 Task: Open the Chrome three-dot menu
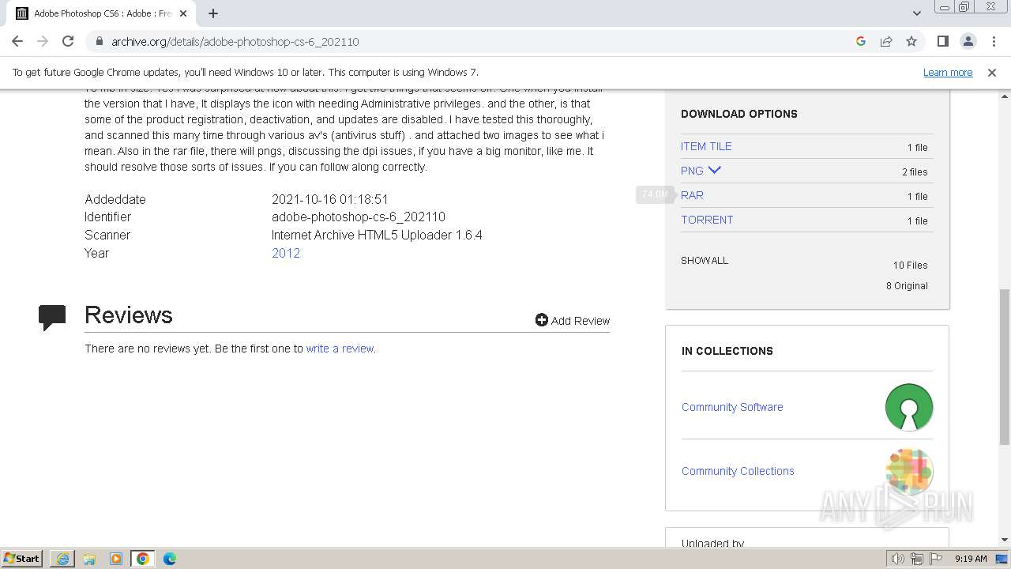tap(994, 41)
